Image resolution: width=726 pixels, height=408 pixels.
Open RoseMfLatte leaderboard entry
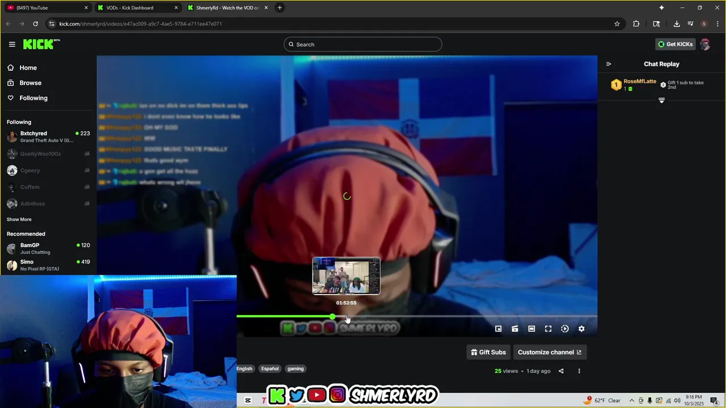click(634, 85)
